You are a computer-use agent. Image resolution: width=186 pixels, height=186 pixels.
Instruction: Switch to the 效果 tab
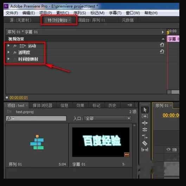(80, 105)
